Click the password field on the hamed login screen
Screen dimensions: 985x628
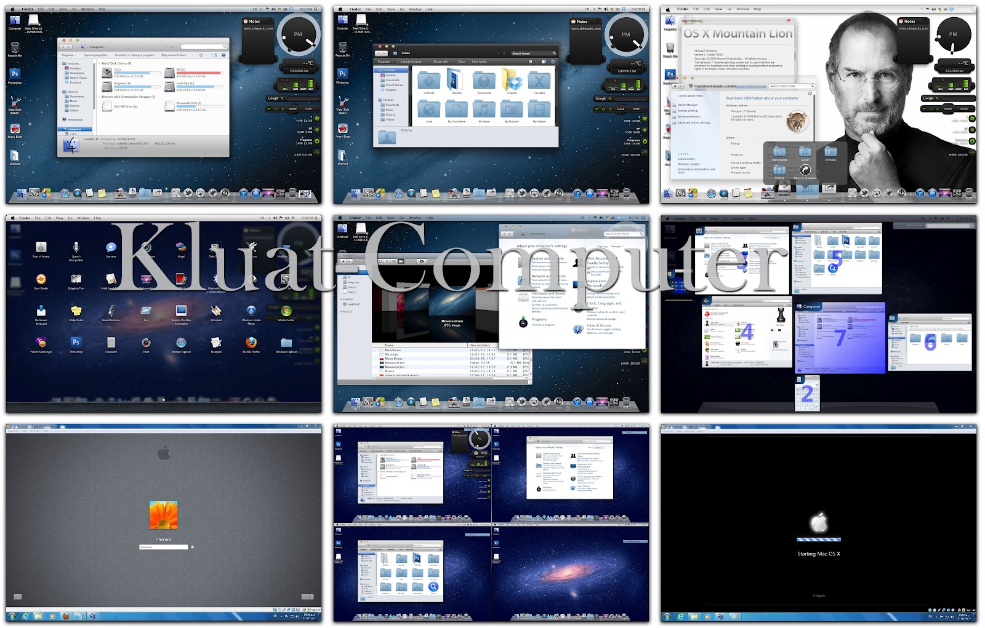163,547
